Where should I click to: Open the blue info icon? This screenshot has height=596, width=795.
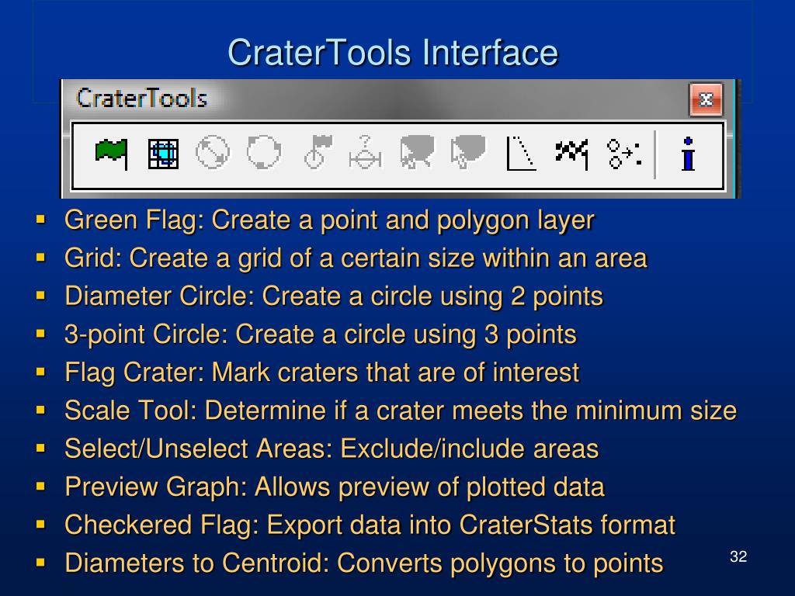pos(688,154)
